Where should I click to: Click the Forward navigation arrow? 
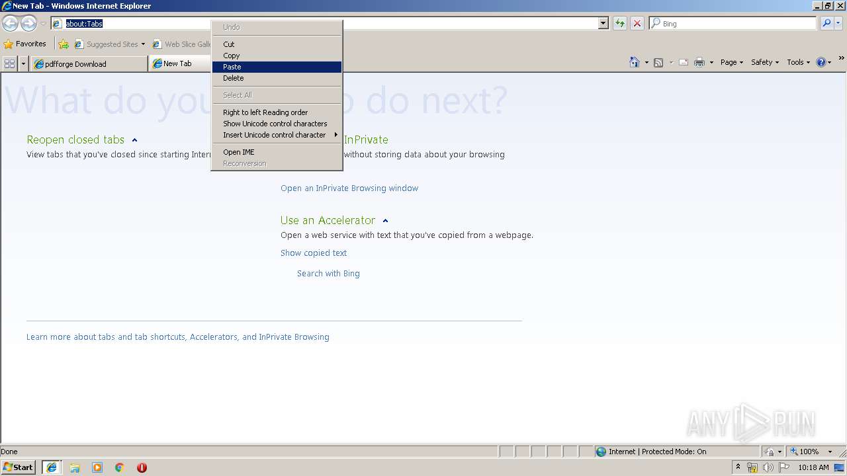(x=28, y=24)
